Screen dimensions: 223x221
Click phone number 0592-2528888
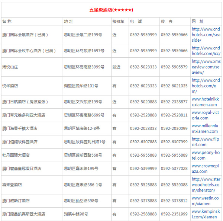coord(143,115)
